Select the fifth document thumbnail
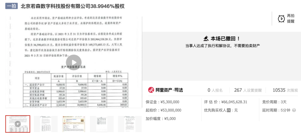The width and height of the screenshot is (301, 138). (130, 124)
